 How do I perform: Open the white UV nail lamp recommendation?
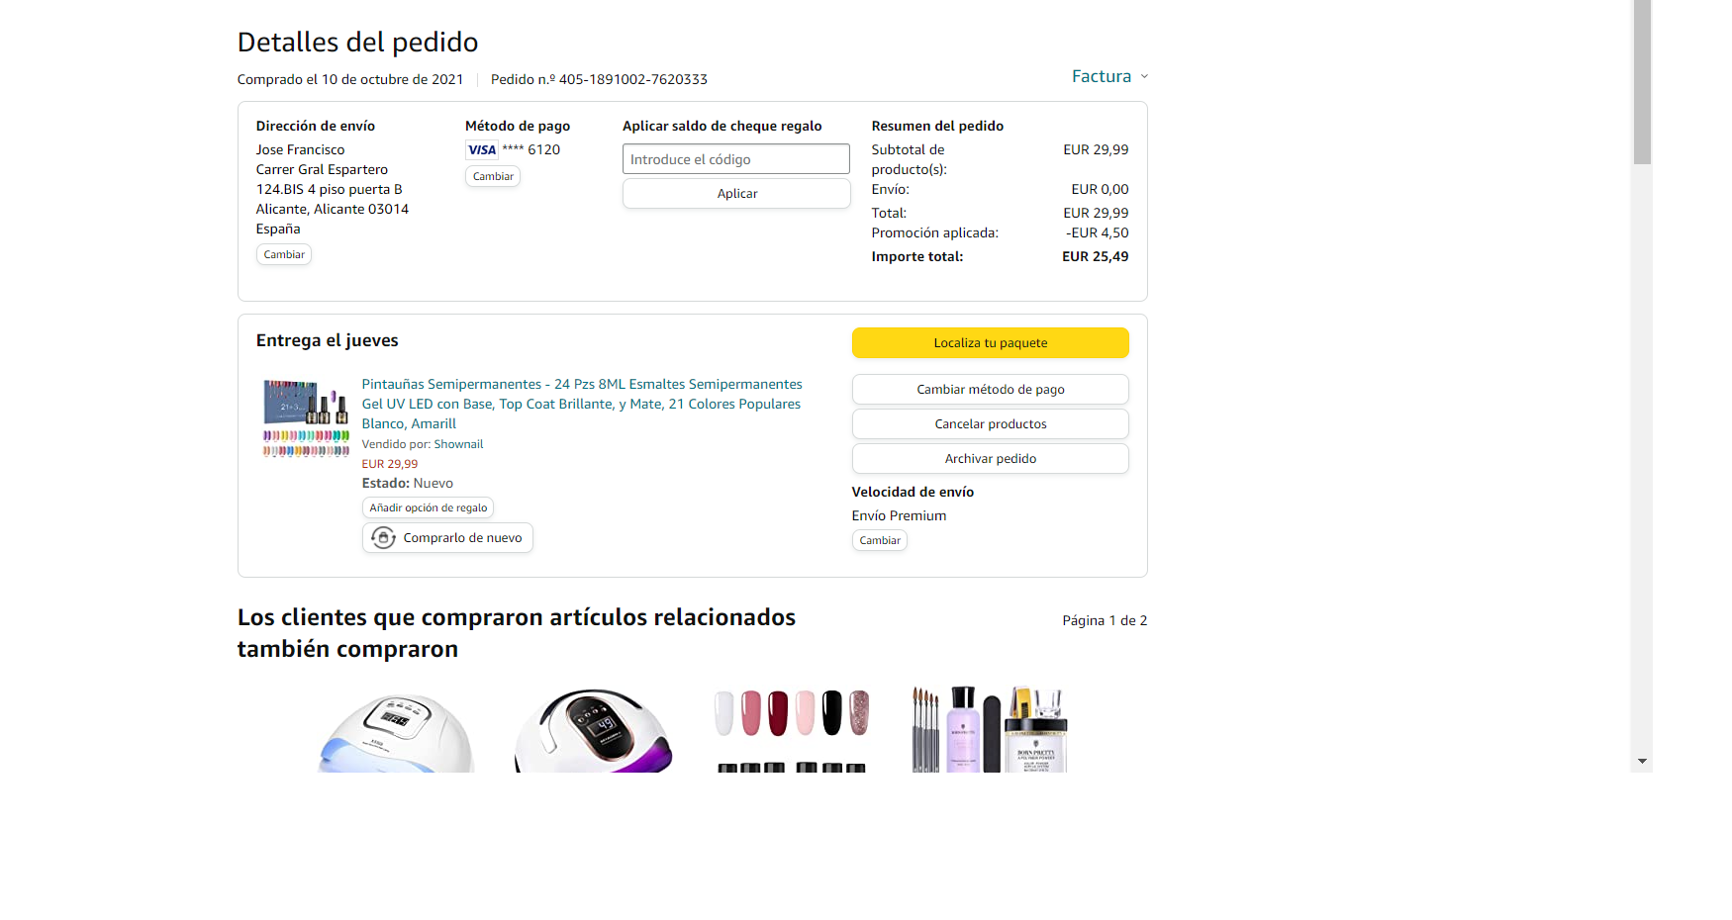[x=396, y=730]
